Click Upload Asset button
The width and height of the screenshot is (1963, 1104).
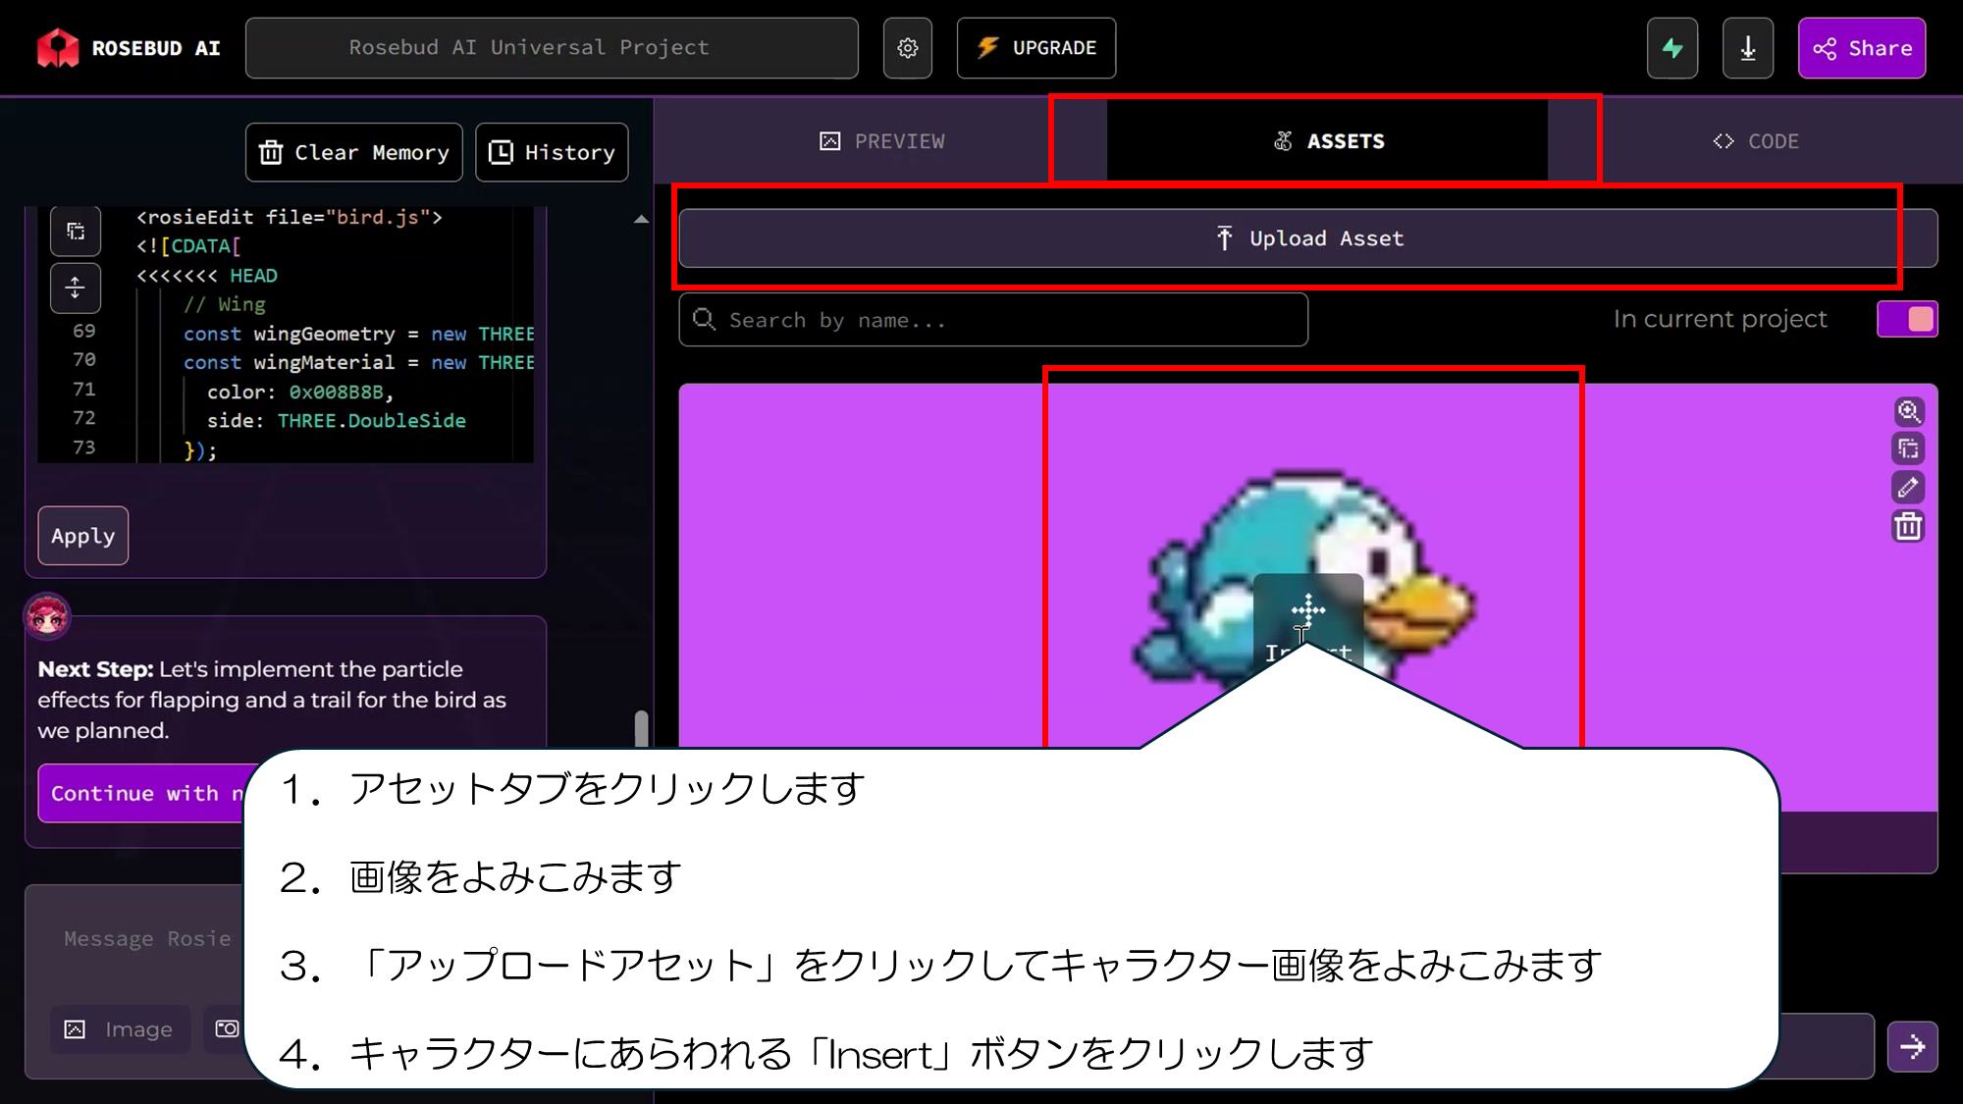(1308, 238)
